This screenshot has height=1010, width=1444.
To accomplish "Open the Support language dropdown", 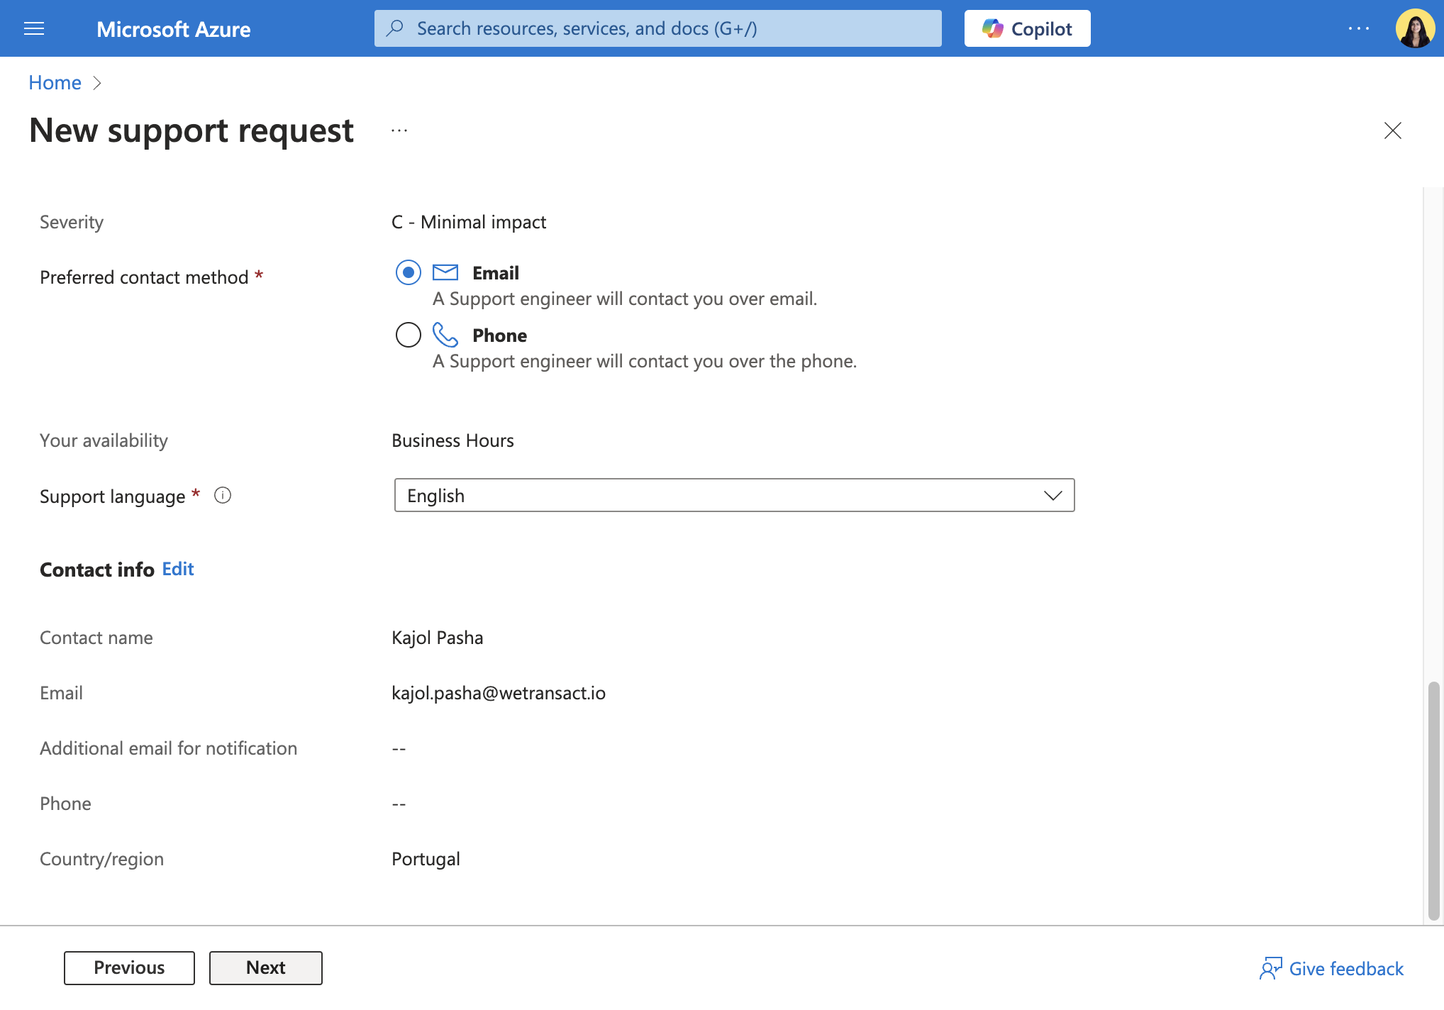I will tap(734, 495).
